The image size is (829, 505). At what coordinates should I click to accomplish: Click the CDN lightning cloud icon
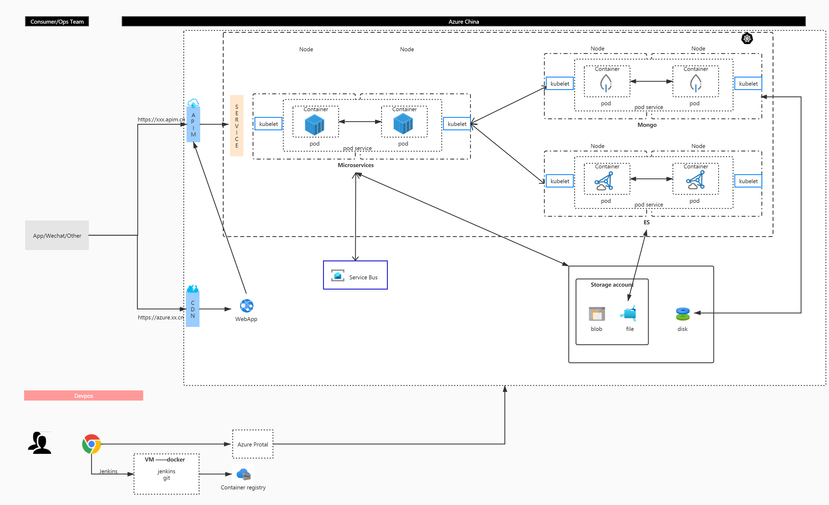click(192, 288)
